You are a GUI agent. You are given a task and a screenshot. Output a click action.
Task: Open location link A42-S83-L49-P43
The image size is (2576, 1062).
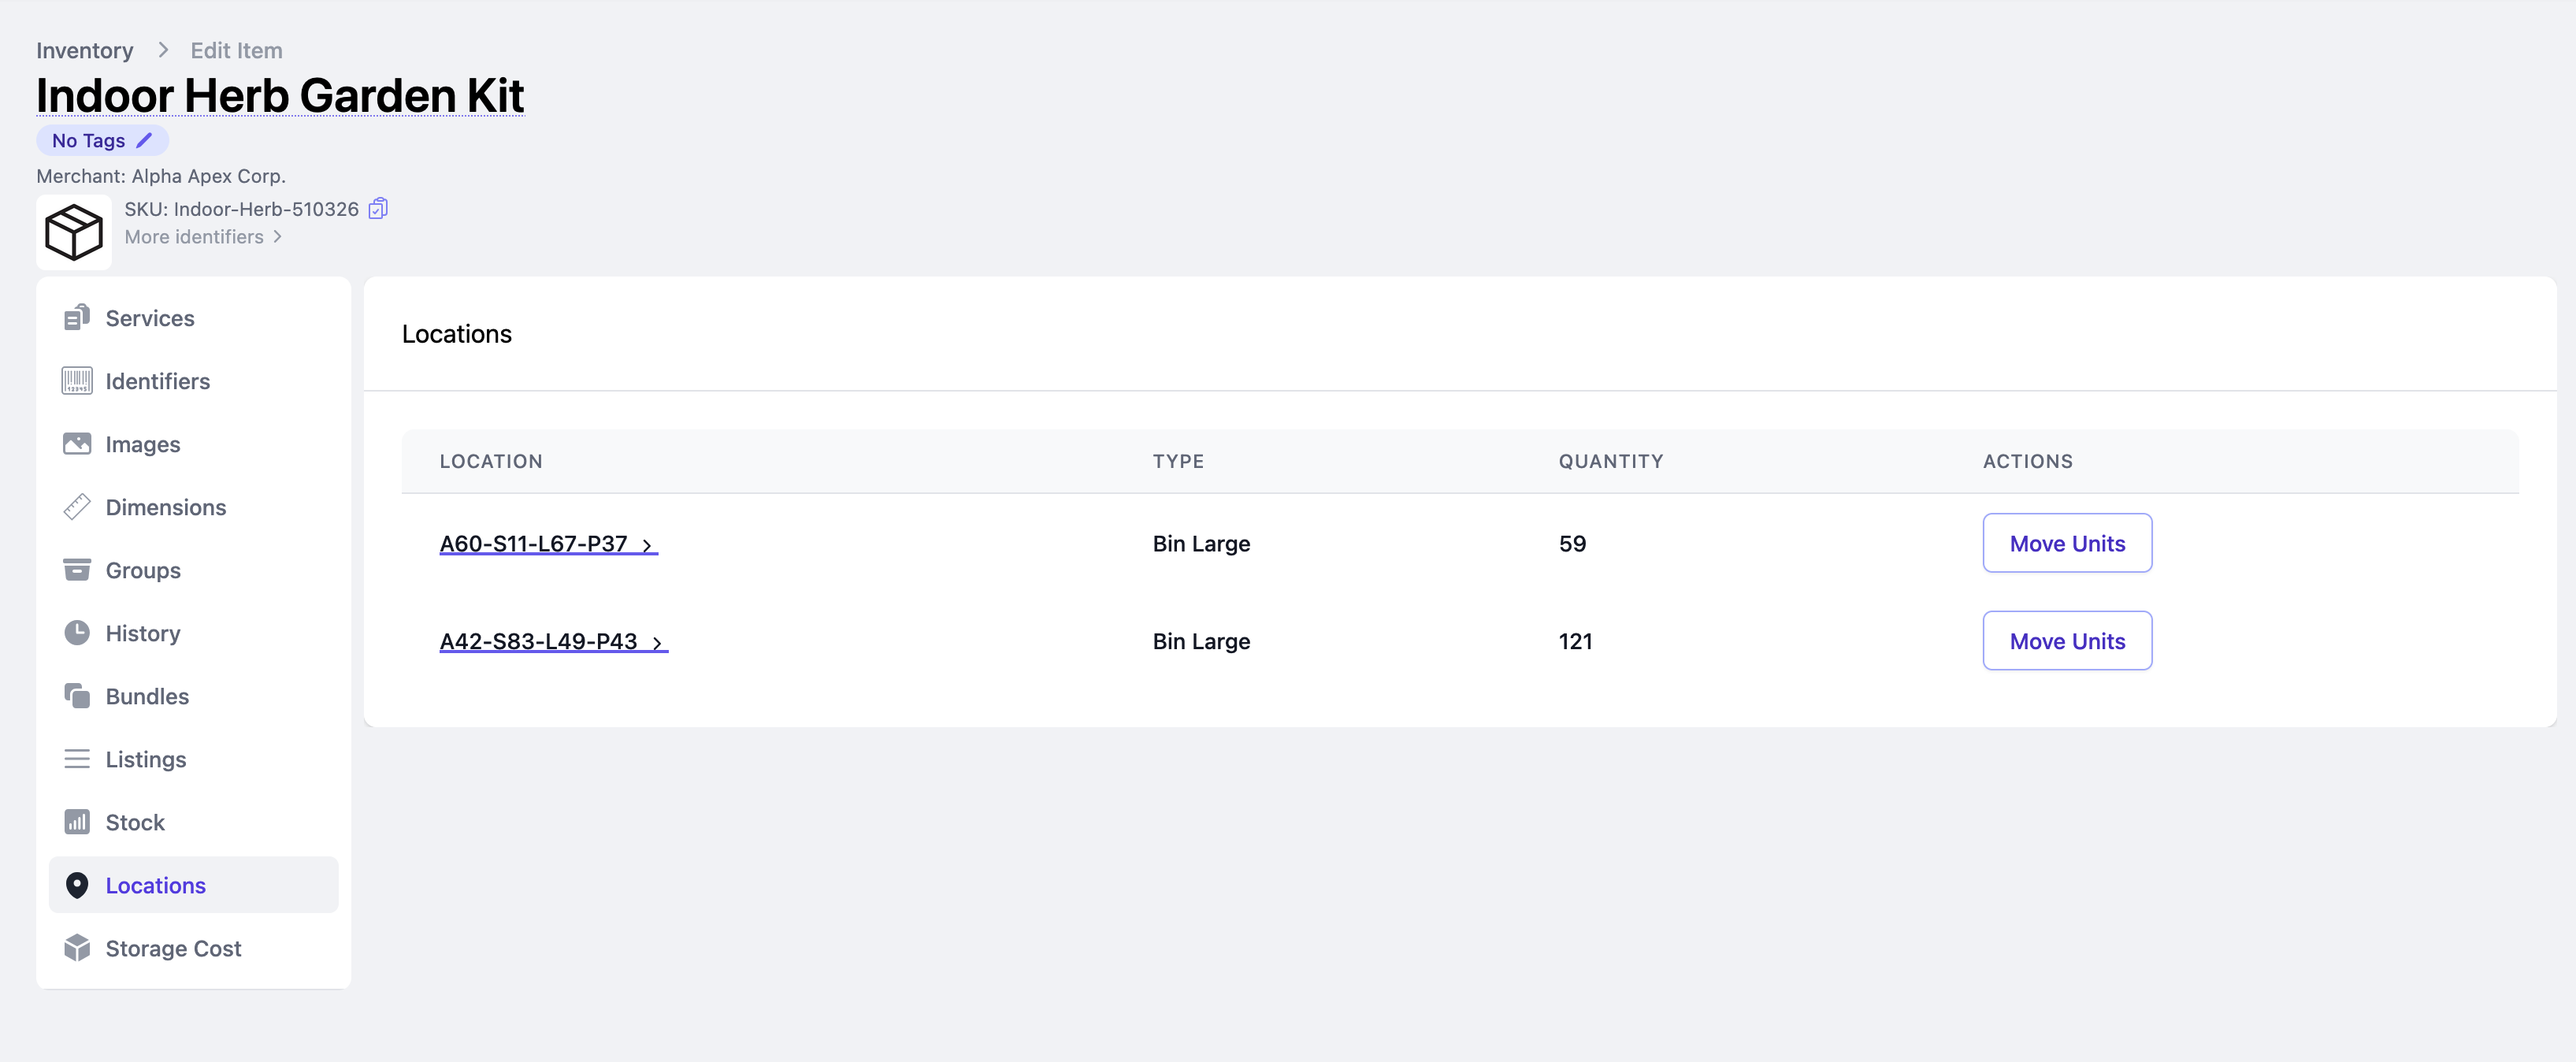click(539, 641)
